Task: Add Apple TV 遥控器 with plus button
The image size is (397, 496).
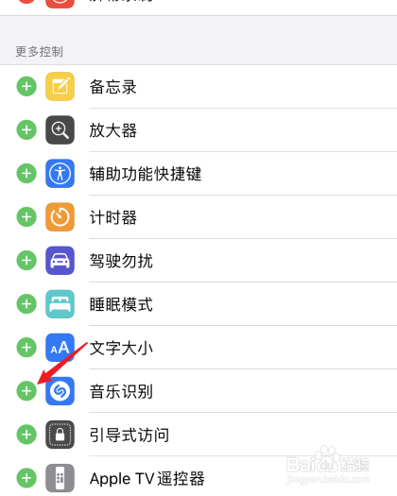Action: click(x=26, y=478)
